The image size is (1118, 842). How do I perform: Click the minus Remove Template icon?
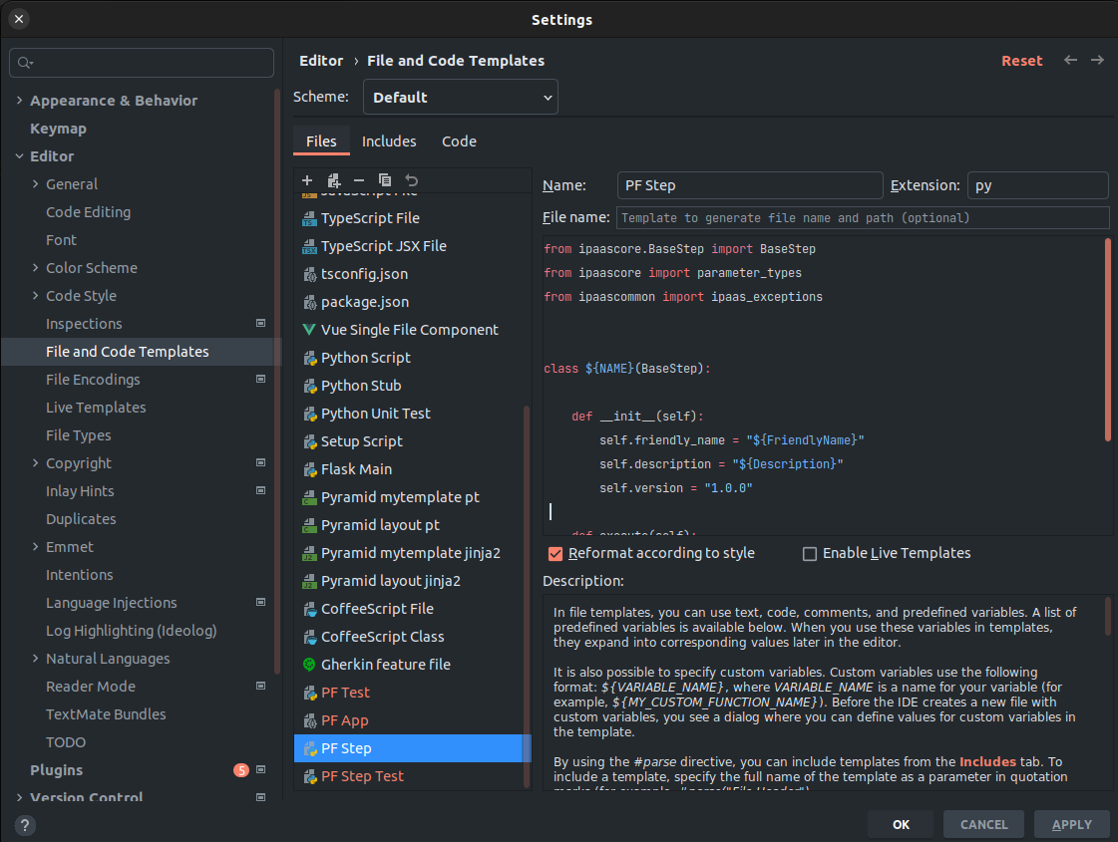(x=359, y=180)
